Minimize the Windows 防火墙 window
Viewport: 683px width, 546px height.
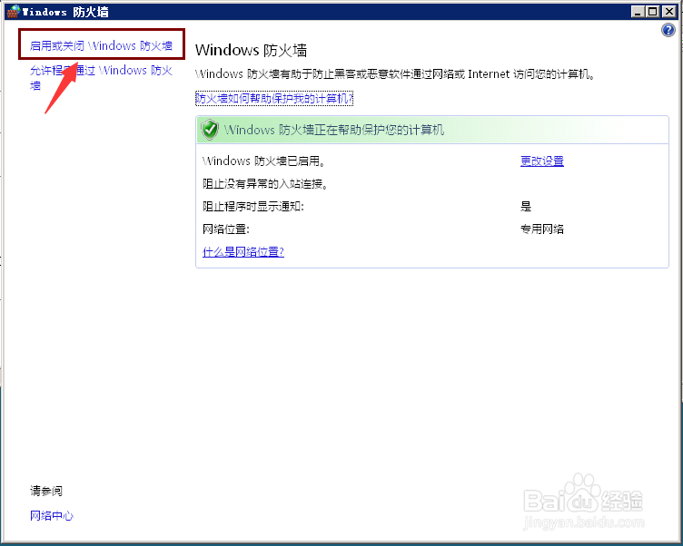tap(638, 12)
